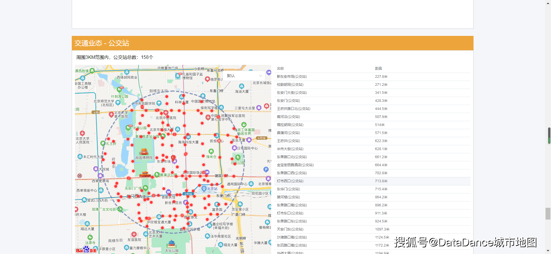551x254 pixels.
Task: Click the 三里屯太古里 shopping icon
Action: [x=259, y=108]
